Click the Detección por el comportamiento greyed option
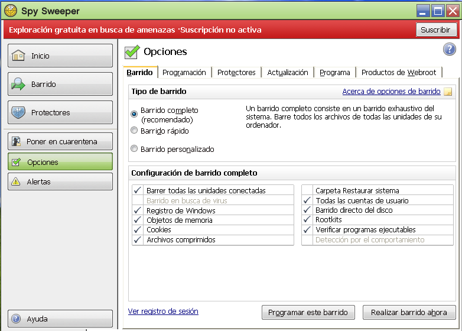This screenshot has width=462, height=331. (370, 240)
